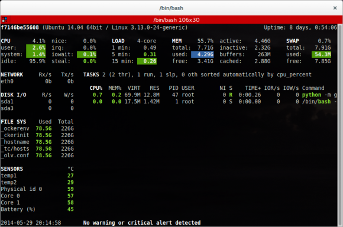Viewport: 343px width, 227px height.
Task: Click the temp2 sensor row
Action: coord(37,183)
